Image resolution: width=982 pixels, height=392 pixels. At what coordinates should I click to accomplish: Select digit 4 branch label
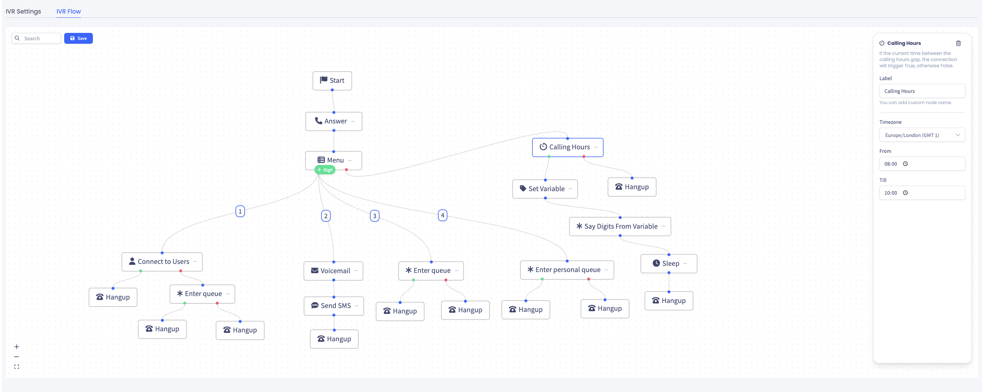click(x=443, y=215)
